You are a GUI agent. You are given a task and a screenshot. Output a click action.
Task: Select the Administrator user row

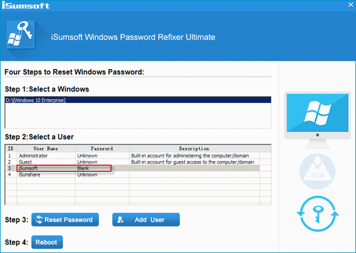tap(132, 156)
